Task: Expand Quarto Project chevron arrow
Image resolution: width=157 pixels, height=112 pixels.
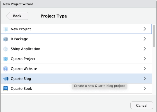Action: pos(145,59)
